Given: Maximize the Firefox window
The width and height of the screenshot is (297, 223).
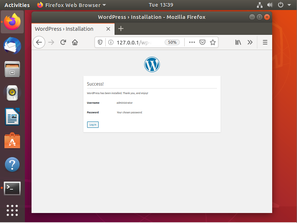Looking at the screenshot, I should [260, 17].
